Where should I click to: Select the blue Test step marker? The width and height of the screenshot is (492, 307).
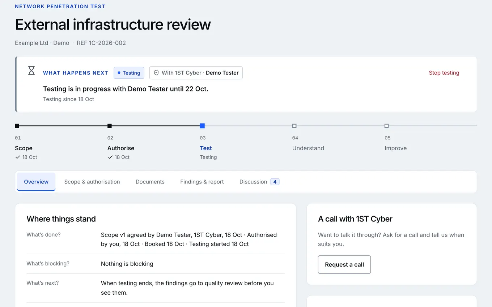coord(202,126)
